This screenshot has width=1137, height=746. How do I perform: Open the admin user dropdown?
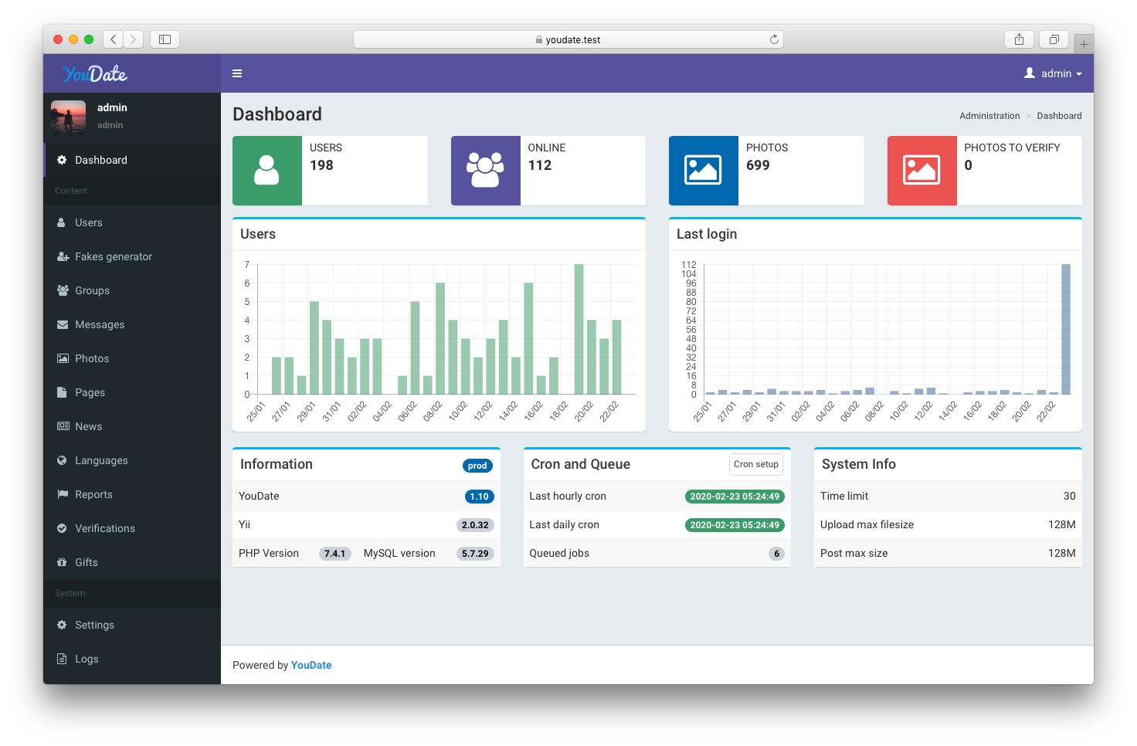click(1053, 73)
